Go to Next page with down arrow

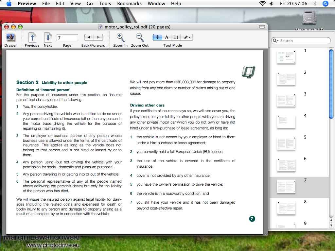48,38
